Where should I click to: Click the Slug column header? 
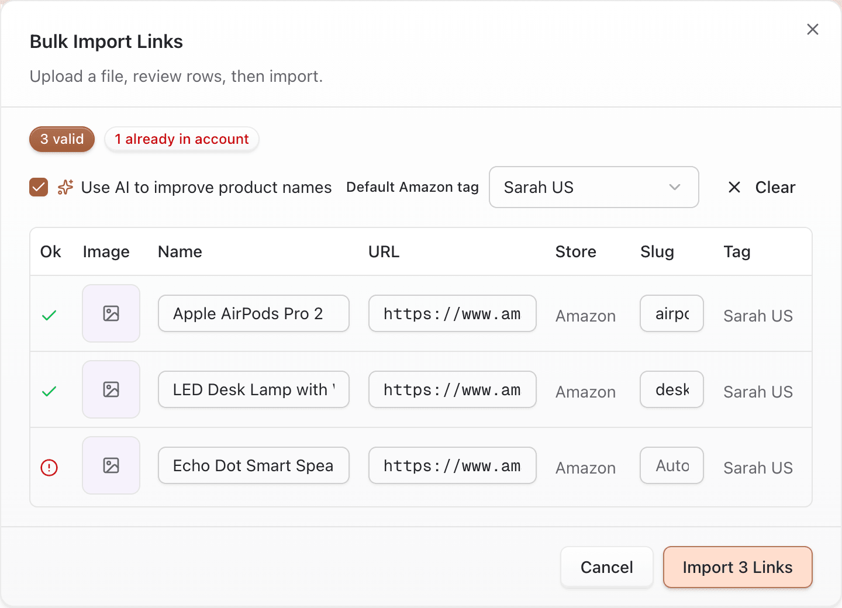pyautogui.click(x=657, y=252)
